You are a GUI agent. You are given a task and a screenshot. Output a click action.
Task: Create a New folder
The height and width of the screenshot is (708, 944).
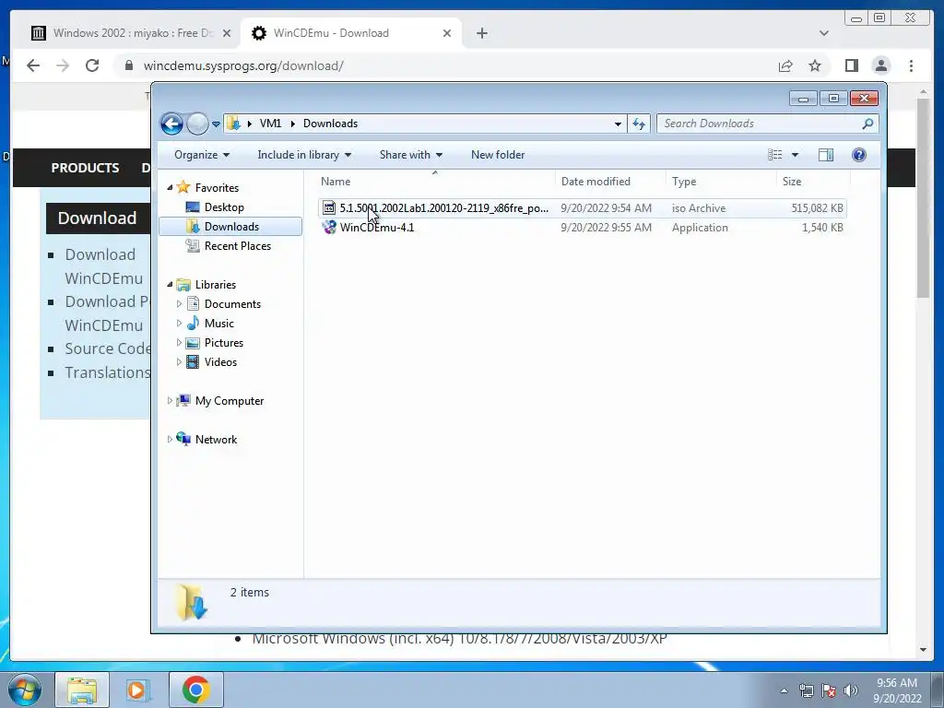(x=498, y=155)
